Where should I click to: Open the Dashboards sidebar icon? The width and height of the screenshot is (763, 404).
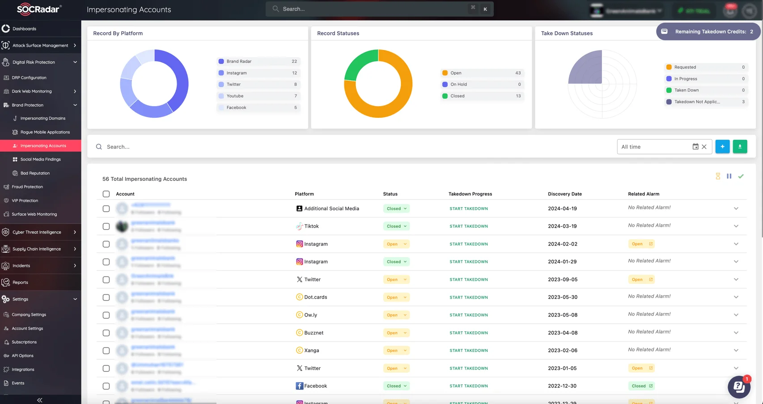[x=6, y=29]
